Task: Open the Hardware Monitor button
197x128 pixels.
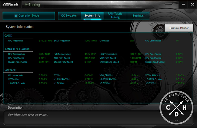Action: coord(179,28)
